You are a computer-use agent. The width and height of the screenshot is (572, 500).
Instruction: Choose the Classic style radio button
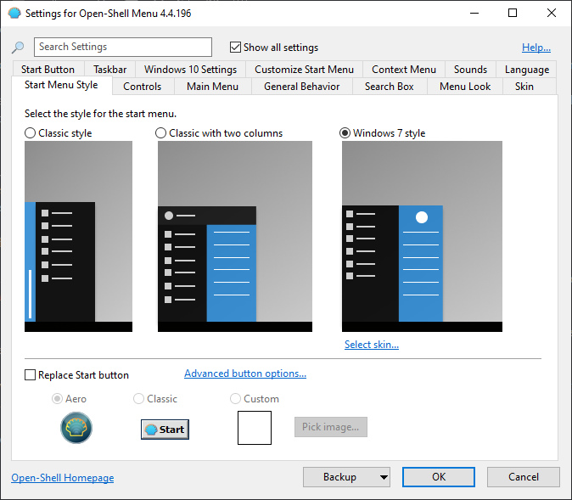tap(30, 132)
